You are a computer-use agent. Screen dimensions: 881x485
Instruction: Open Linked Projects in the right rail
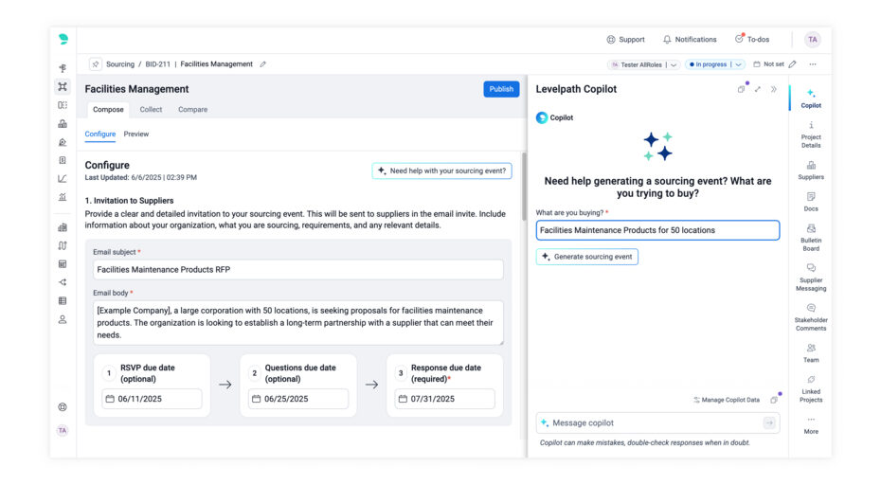(x=811, y=389)
